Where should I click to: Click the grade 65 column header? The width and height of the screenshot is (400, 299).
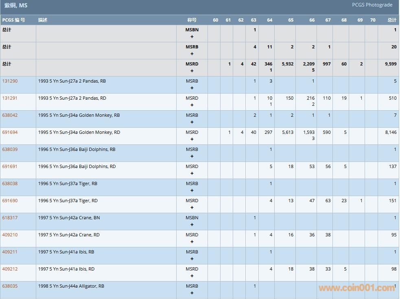(x=291, y=20)
